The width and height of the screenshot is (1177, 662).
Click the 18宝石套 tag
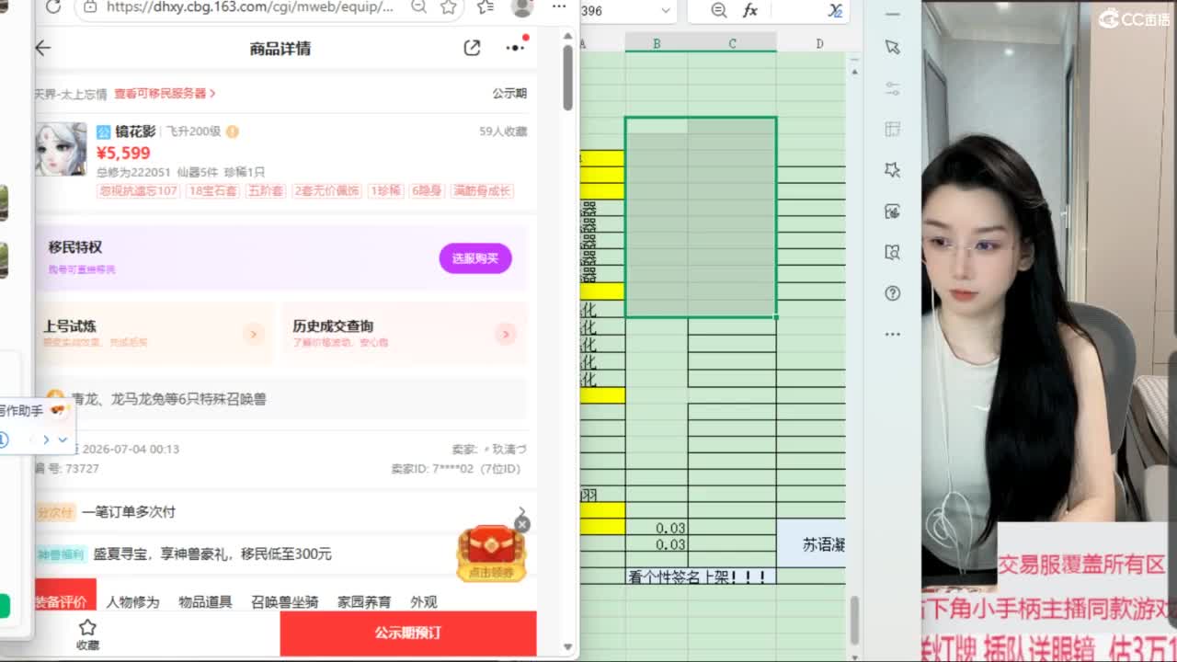point(212,191)
